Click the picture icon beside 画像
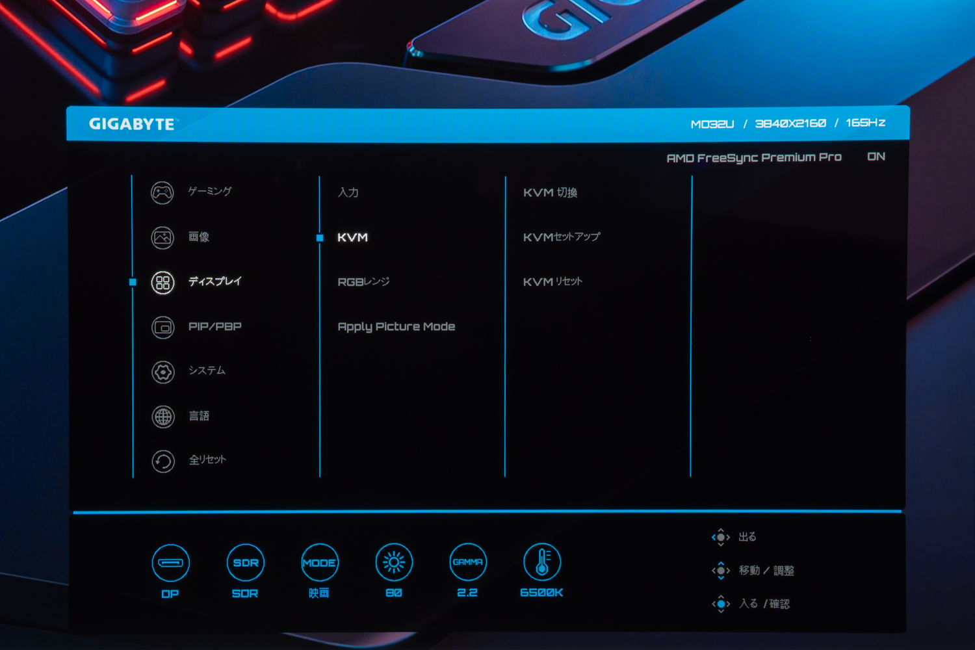 (x=162, y=238)
